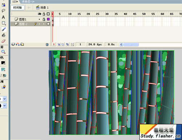This screenshot has height=140, width=182.
Task: Select the Text tool
Action: [3, 17]
